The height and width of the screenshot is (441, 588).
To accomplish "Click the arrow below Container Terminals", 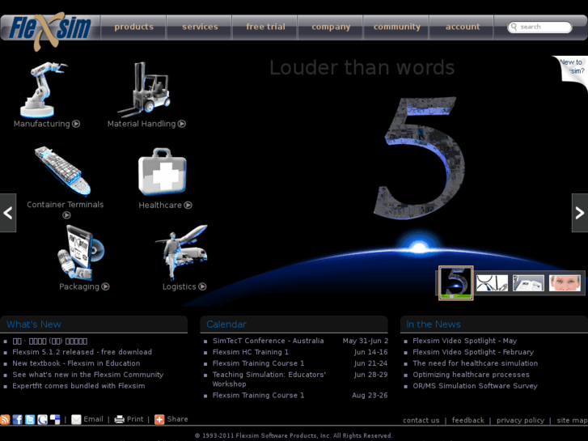I will pyautogui.click(x=66, y=215).
